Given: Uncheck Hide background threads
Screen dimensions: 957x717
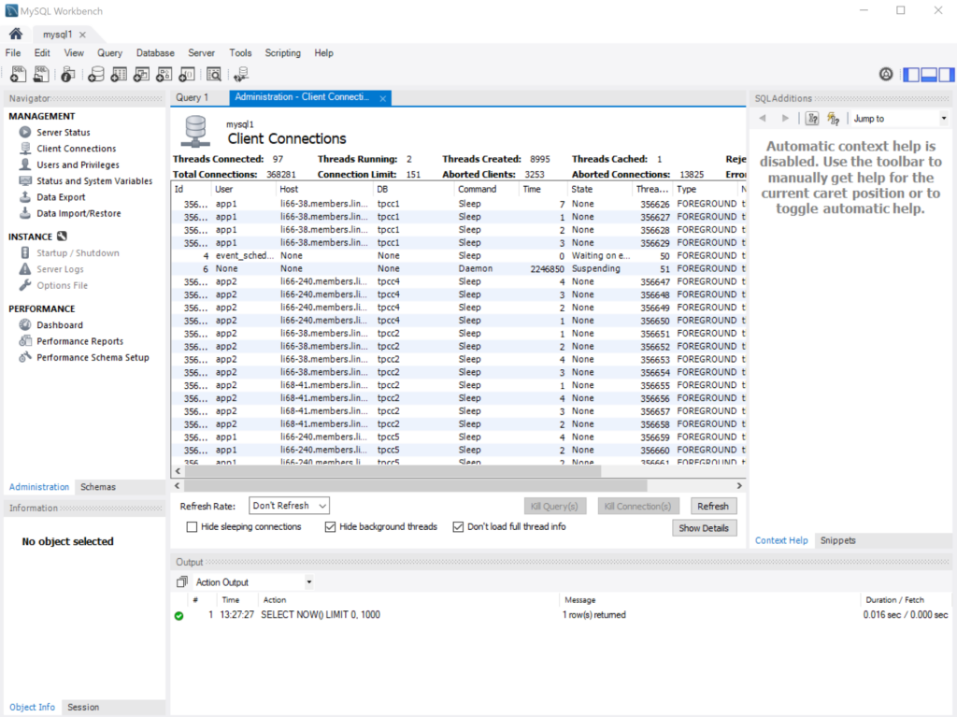Looking at the screenshot, I should (x=330, y=527).
